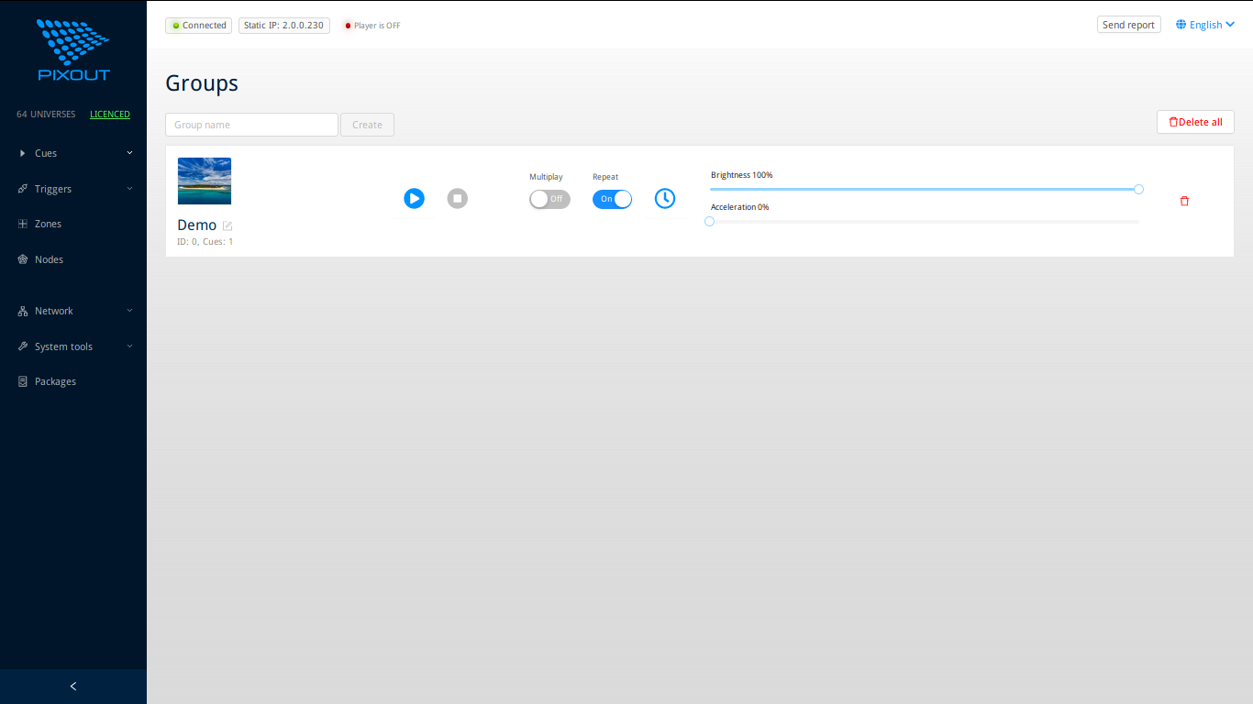
Task: Click the Brightness slider handle
Action: pos(1138,189)
